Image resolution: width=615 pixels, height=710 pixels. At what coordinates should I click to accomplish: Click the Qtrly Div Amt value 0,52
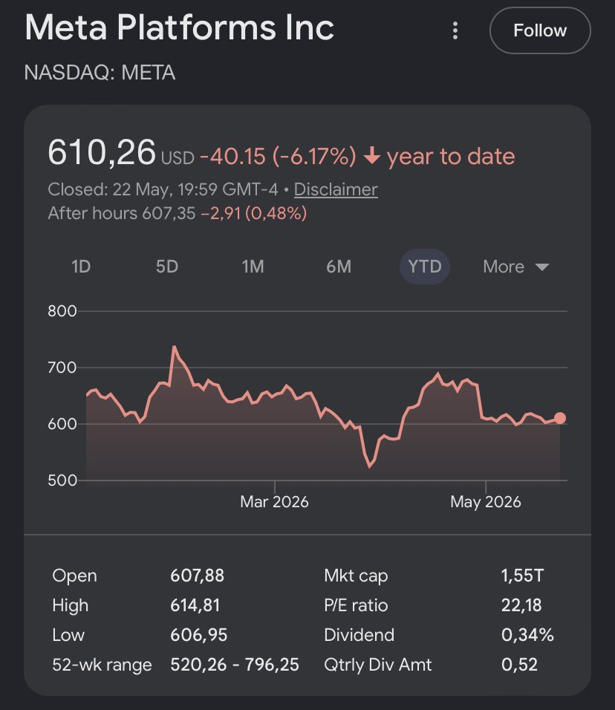click(519, 665)
